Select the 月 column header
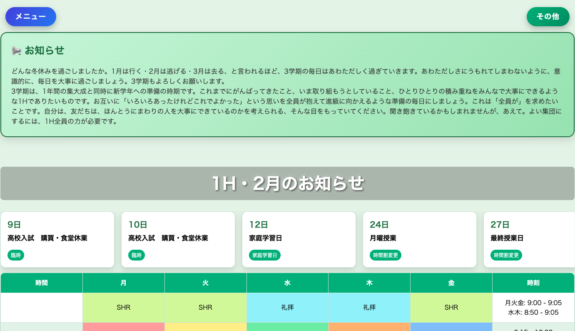Viewport: 575px width, 331px height. [x=123, y=282]
